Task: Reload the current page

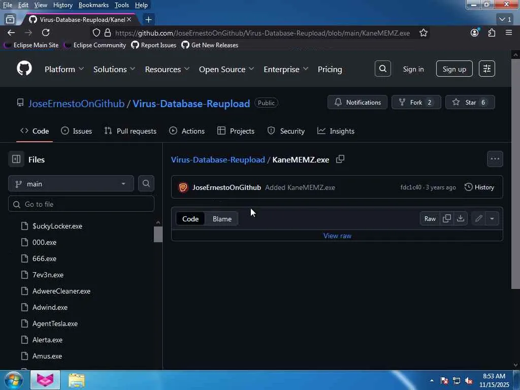Action: (46, 32)
